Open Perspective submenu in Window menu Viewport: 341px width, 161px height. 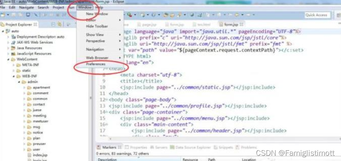(95, 41)
